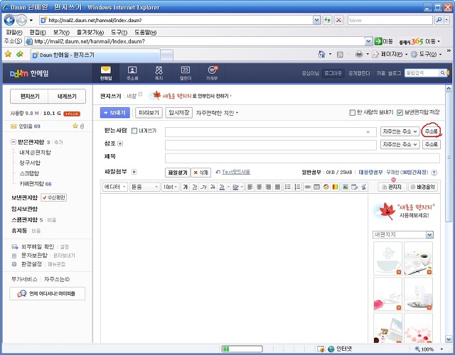
Task: Open the 도움말 menu
Action: click(x=145, y=32)
